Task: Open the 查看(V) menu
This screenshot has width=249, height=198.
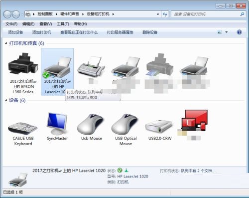Action: [x=46, y=24]
